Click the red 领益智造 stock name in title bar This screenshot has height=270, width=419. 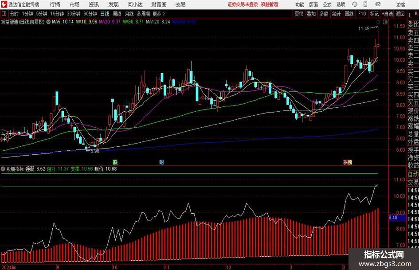pos(270,4)
